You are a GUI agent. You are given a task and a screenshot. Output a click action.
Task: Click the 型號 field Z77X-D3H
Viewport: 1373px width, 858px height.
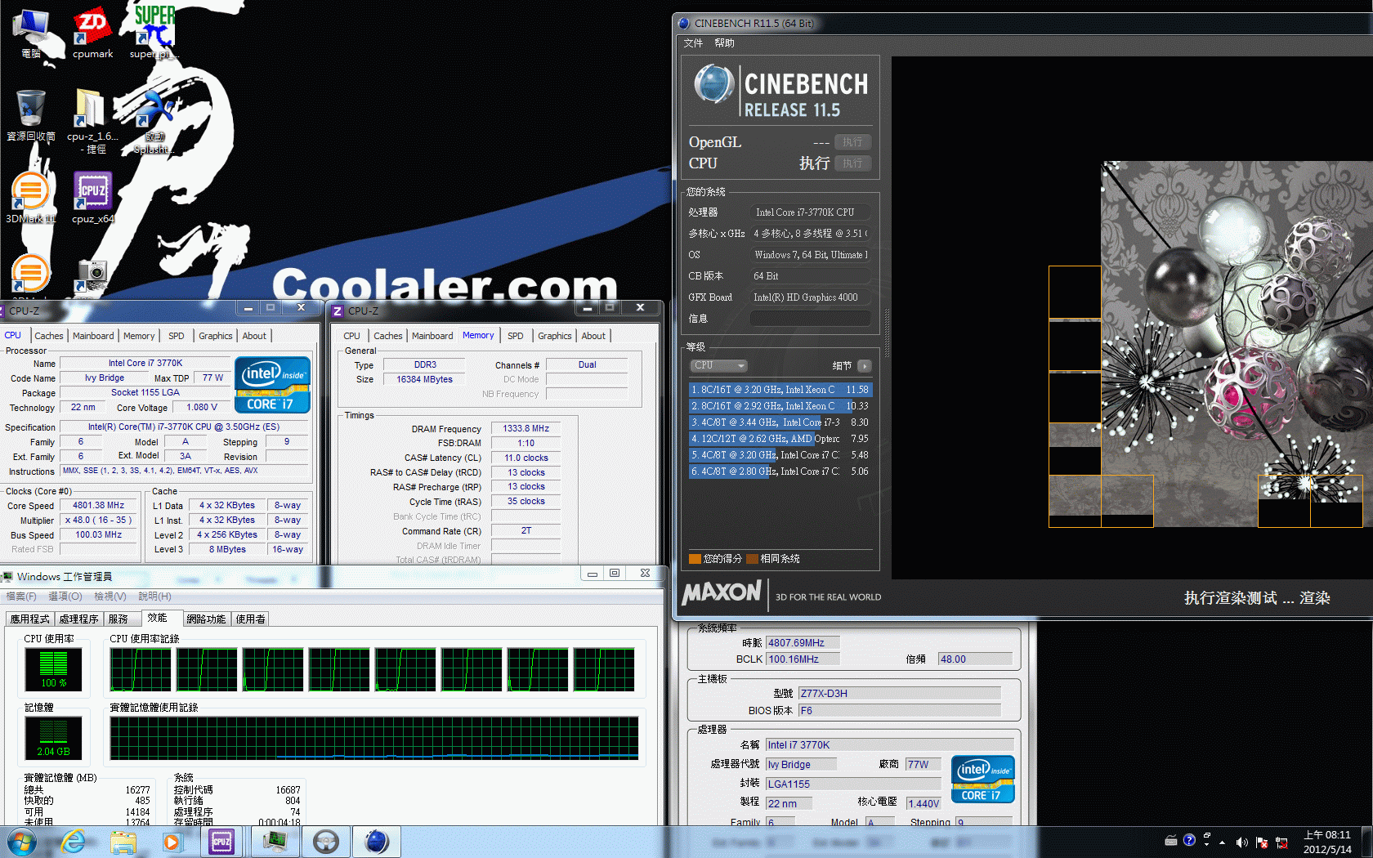tap(899, 693)
